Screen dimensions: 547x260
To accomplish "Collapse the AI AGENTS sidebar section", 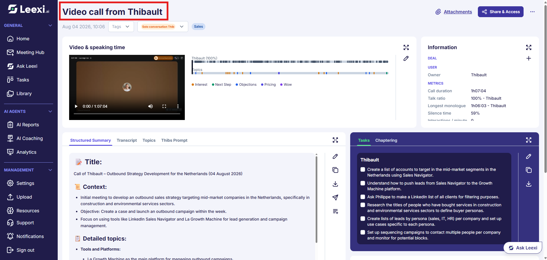I will coord(50,111).
